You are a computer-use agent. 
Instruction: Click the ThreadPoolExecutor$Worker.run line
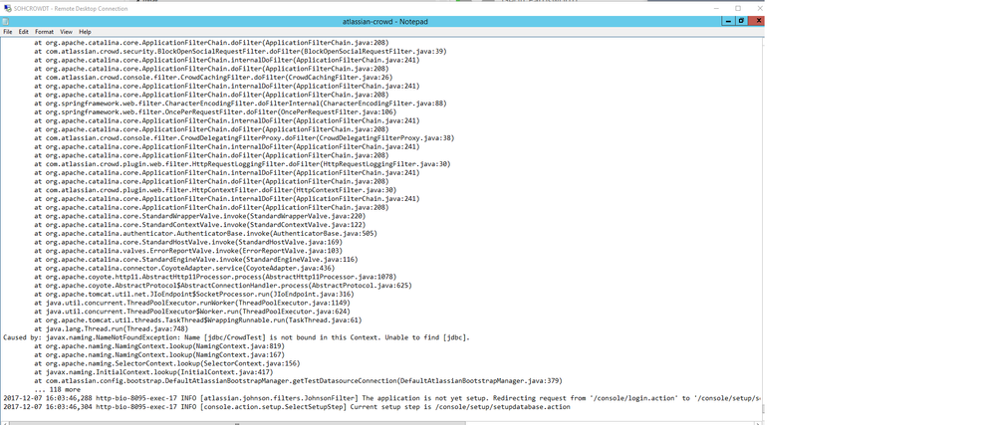[192, 312]
